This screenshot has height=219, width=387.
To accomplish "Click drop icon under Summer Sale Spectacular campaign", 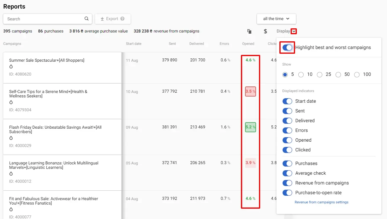I will pyautogui.click(x=11, y=67).
